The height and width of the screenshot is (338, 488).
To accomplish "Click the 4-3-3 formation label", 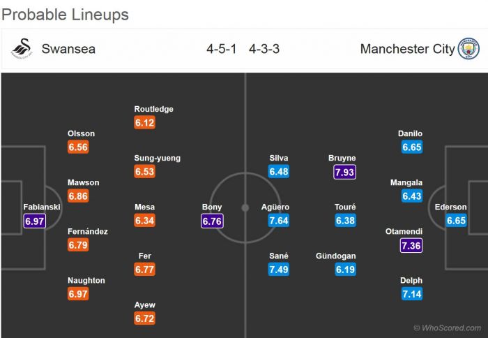I will (266, 49).
